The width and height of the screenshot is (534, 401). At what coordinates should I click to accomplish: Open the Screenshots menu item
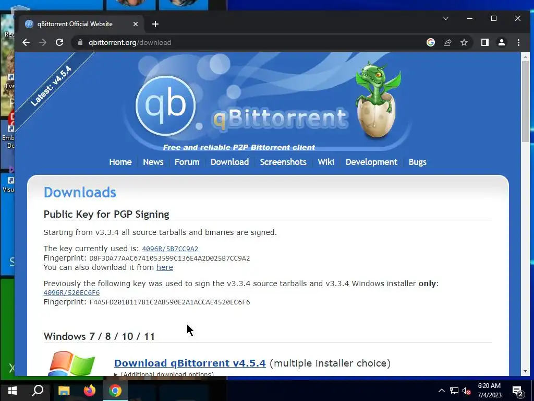click(283, 162)
